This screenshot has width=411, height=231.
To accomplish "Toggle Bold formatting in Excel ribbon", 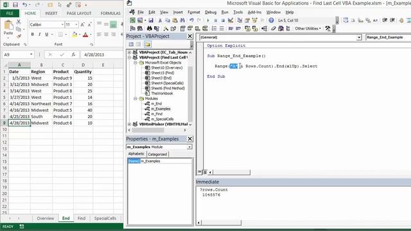I will click(33, 34).
